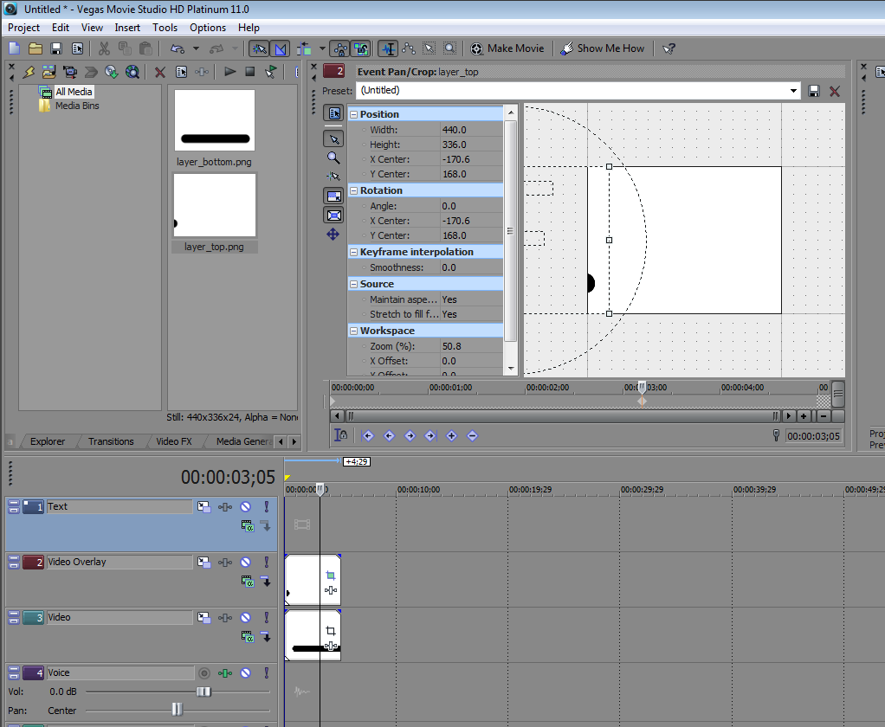Delete the current Pan/Crop preset
The width and height of the screenshot is (885, 727).
[x=835, y=91]
